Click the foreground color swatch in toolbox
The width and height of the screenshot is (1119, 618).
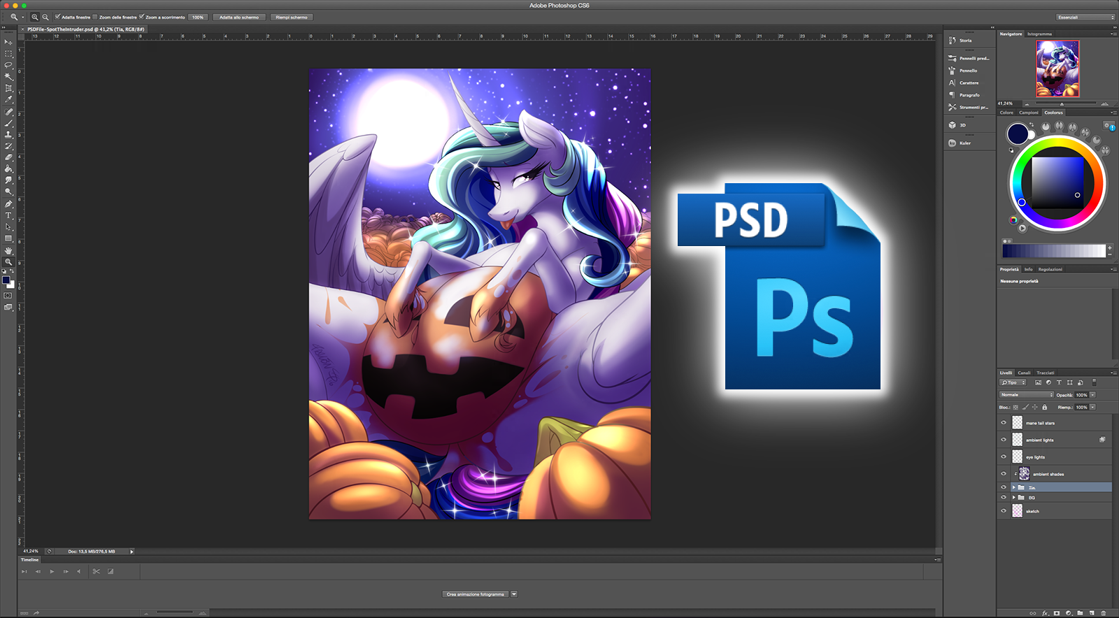click(6, 280)
